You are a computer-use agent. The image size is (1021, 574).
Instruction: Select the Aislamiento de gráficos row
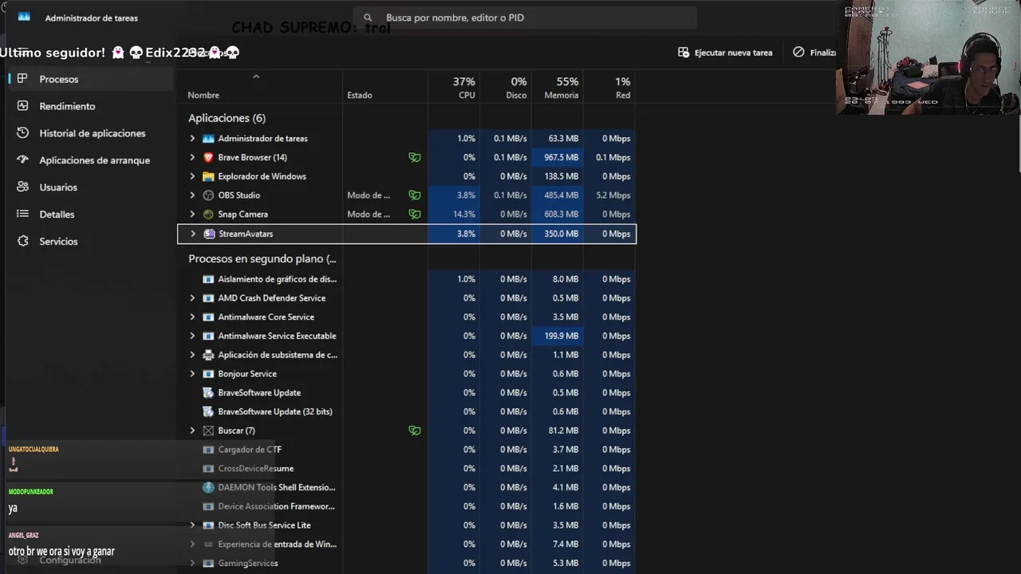[407, 279]
